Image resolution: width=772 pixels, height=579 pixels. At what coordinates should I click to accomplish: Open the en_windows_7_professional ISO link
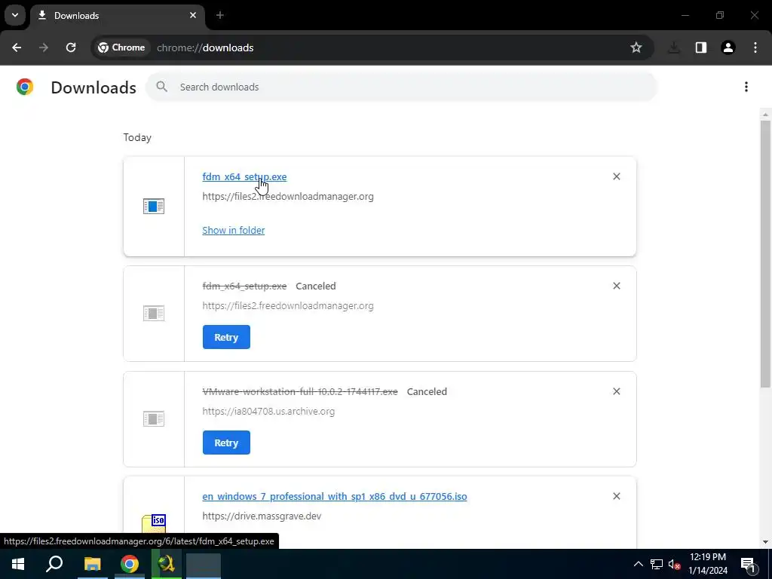pos(335,496)
